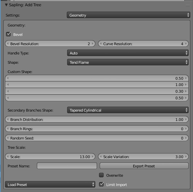
Task: Click the Scale 13.00 field
Action: pos(50,157)
